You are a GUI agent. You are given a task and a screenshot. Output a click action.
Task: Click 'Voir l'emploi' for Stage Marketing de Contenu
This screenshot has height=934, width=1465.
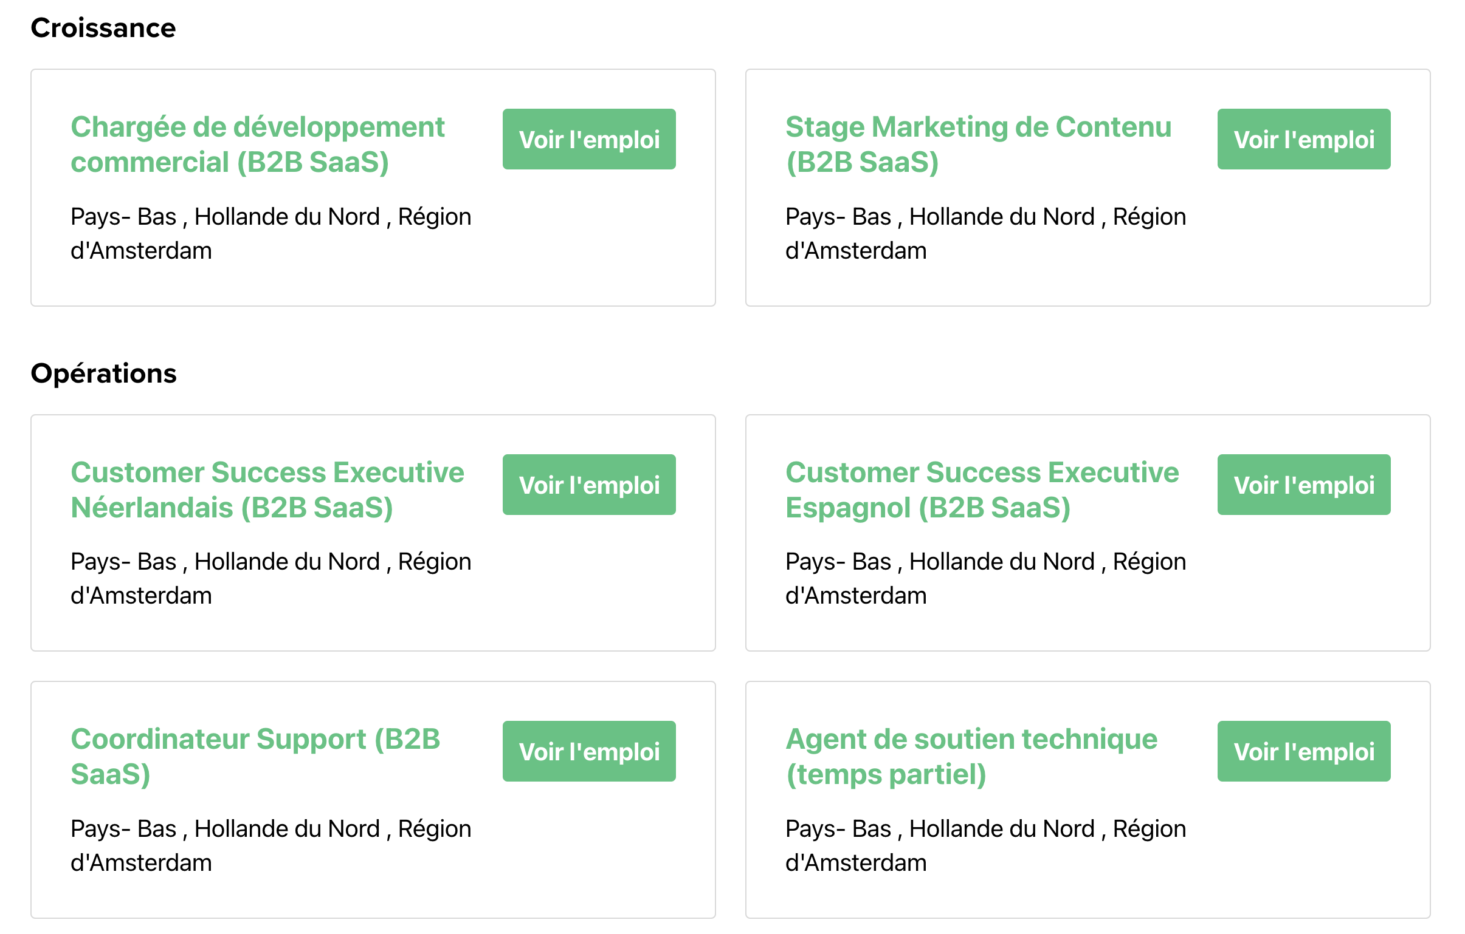(1303, 138)
